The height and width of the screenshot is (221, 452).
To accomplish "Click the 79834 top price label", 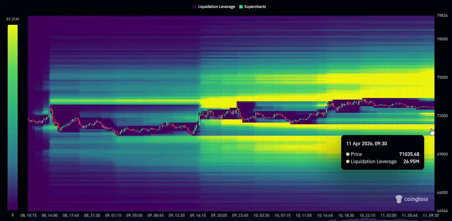I will [x=442, y=16].
